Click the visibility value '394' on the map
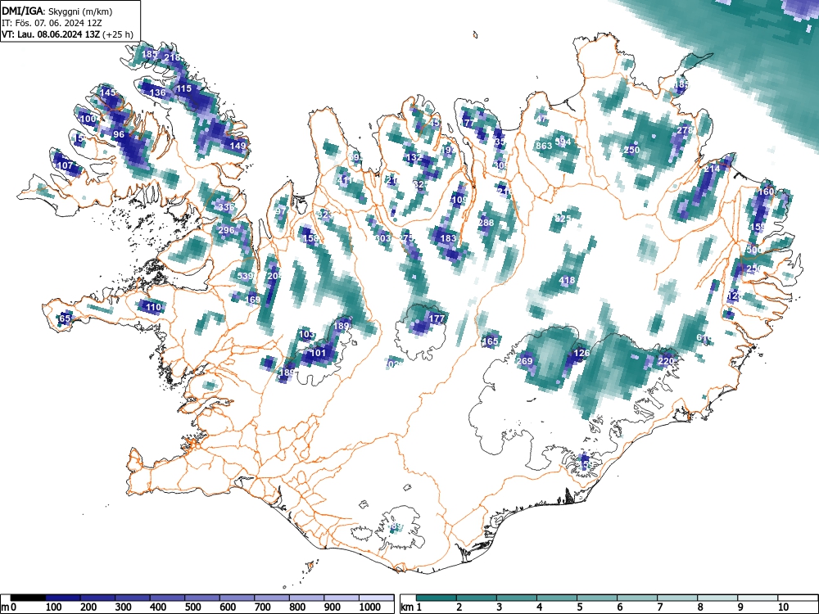Image resolution: width=819 pixels, height=614 pixels. click(563, 142)
